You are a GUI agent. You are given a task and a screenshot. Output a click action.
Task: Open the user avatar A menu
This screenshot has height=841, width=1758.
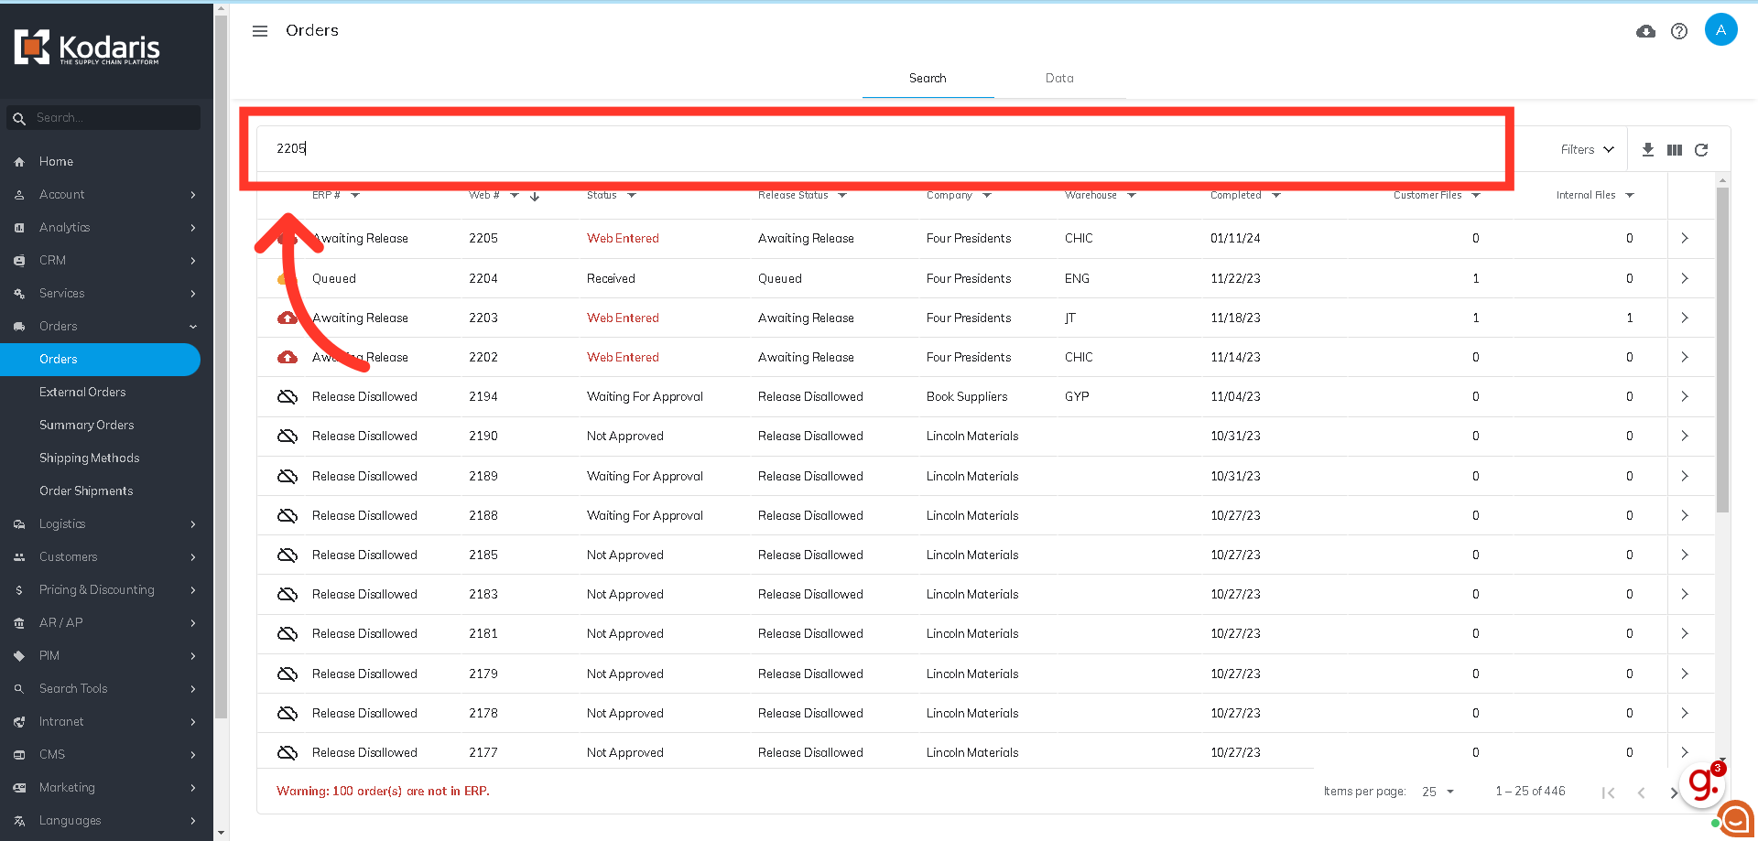click(1720, 30)
